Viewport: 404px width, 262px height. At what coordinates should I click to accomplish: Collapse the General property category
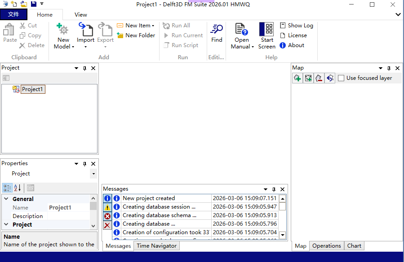(6, 199)
